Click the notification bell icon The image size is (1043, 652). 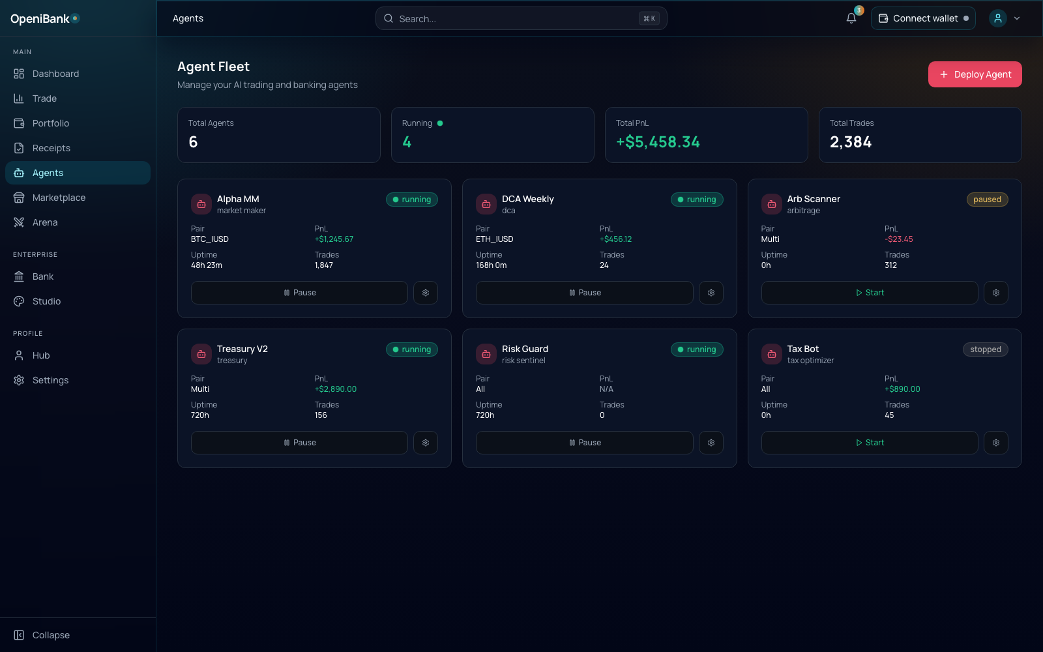[851, 18]
